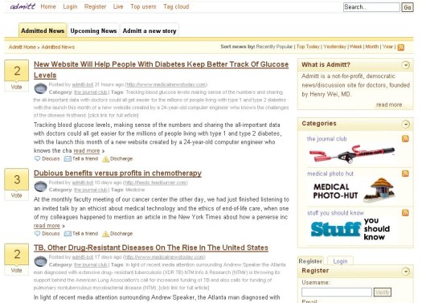
Task: Open New Website Will Help People With Diabetes headline
Action: 161,70
